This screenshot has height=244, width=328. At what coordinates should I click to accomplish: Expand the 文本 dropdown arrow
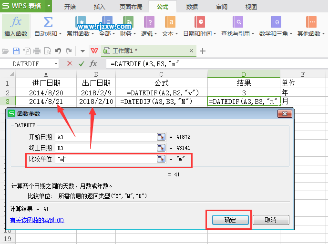176,33
